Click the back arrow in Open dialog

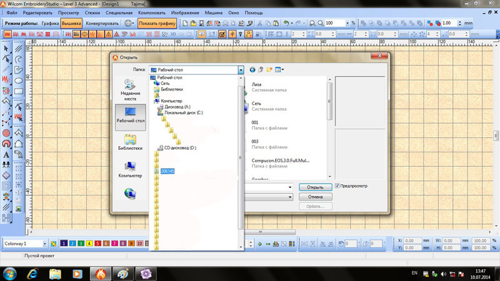click(252, 71)
